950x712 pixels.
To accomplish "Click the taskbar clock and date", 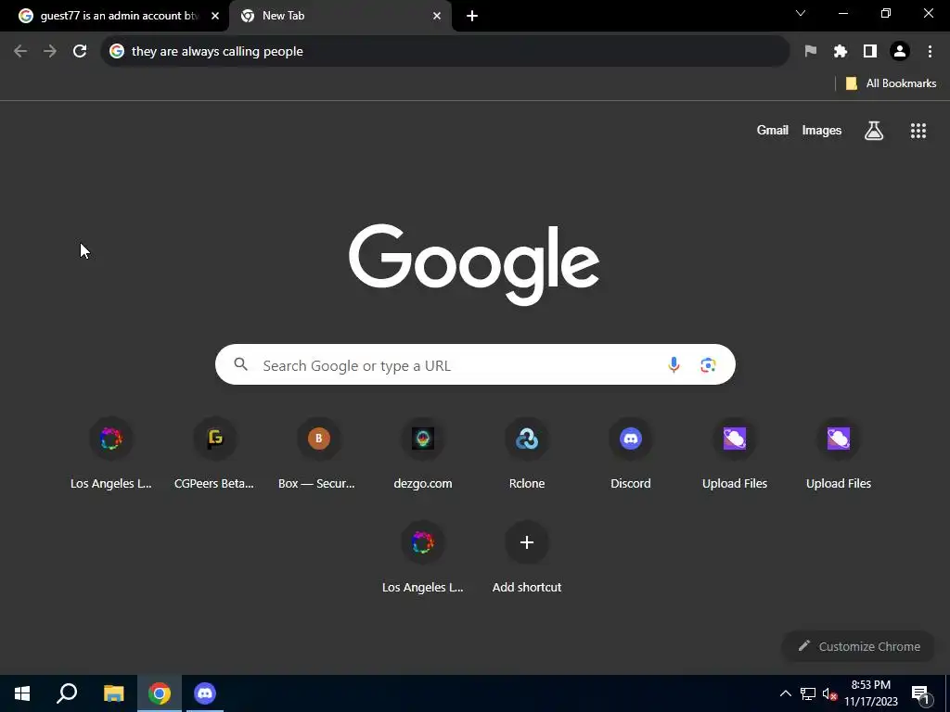I will [x=870, y=693].
